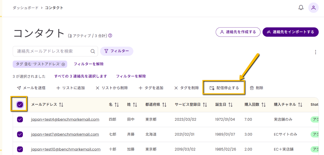This screenshot has width=324, height=155.
Task: Open japan+test4@benchmarkemail.com contact
Action: point(65,119)
